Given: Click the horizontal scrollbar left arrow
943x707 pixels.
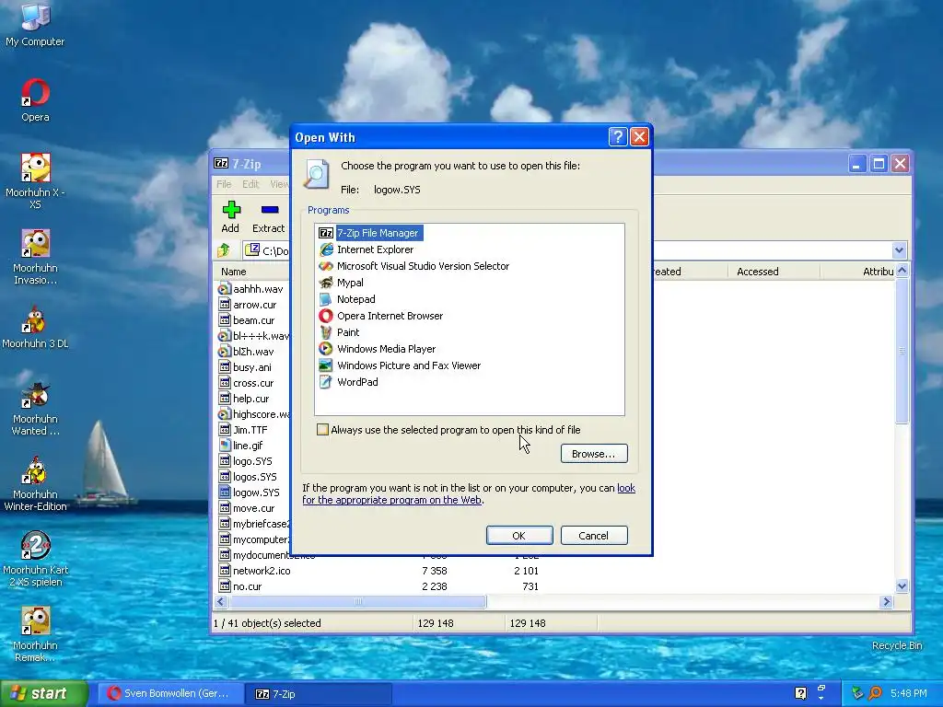Looking at the screenshot, I should coord(221,602).
